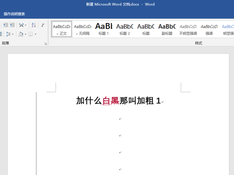
Task: Apply the 强调 style
Action: (209, 29)
